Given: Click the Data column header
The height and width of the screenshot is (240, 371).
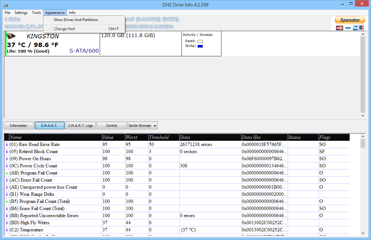Looking at the screenshot, I should [210, 137].
